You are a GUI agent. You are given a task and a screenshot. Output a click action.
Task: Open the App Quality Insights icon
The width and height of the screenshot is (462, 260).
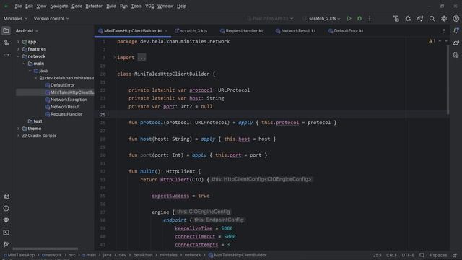pyautogui.click(x=6, y=220)
